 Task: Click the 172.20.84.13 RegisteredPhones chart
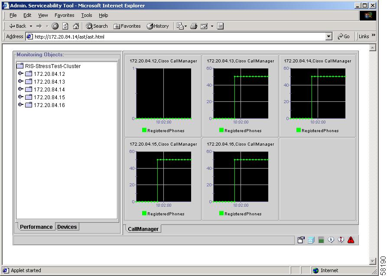tap(241, 94)
